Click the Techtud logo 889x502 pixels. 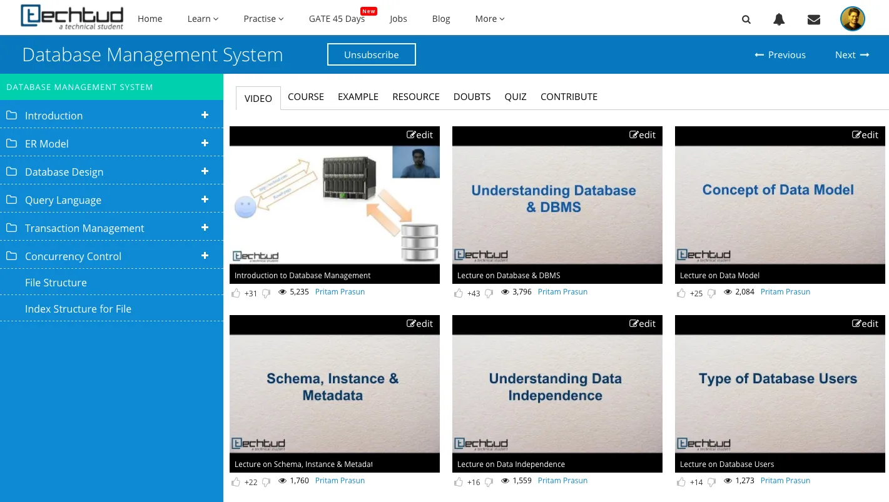pos(72,18)
